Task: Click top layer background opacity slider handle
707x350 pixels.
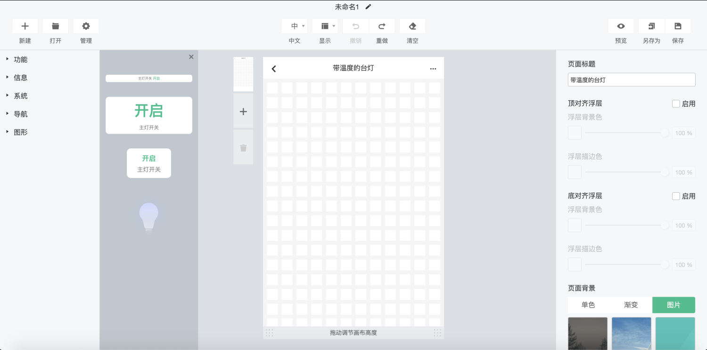Action: pyautogui.click(x=665, y=133)
